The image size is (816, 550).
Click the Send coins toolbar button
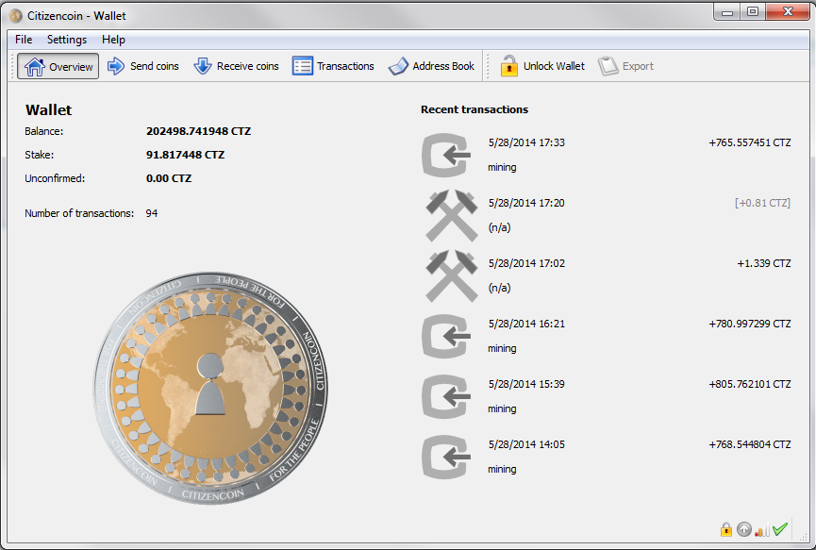[143, 66]
